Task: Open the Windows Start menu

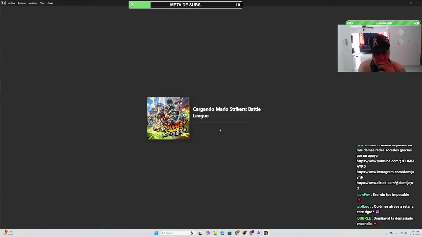Action: (156, 233)
